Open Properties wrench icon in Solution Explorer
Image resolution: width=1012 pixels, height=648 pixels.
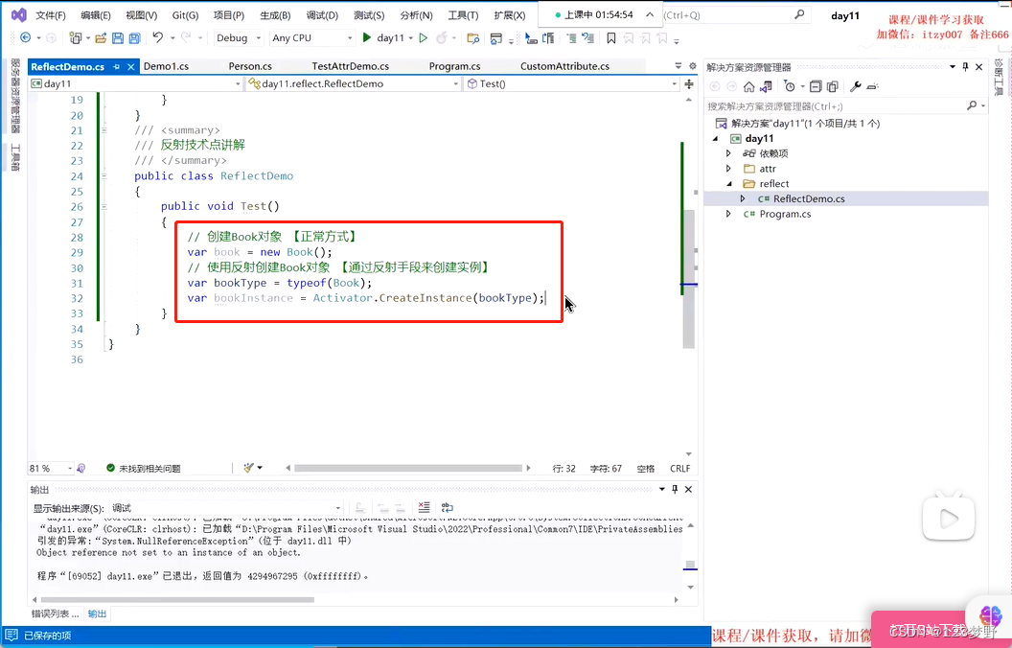pyautogui.click(x=855, y=86)
